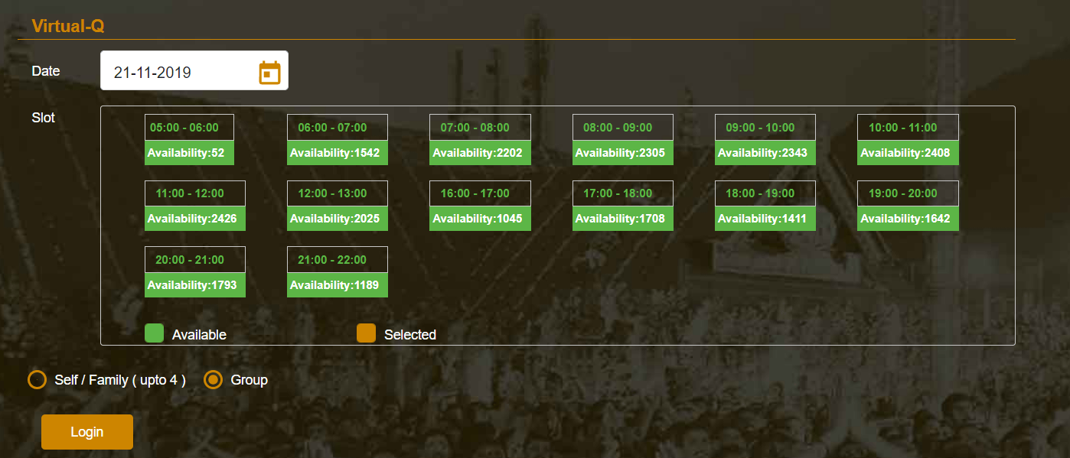This screenshot has width=1070, height=458.
Task: Click the Available legend text
Action: 199,335
